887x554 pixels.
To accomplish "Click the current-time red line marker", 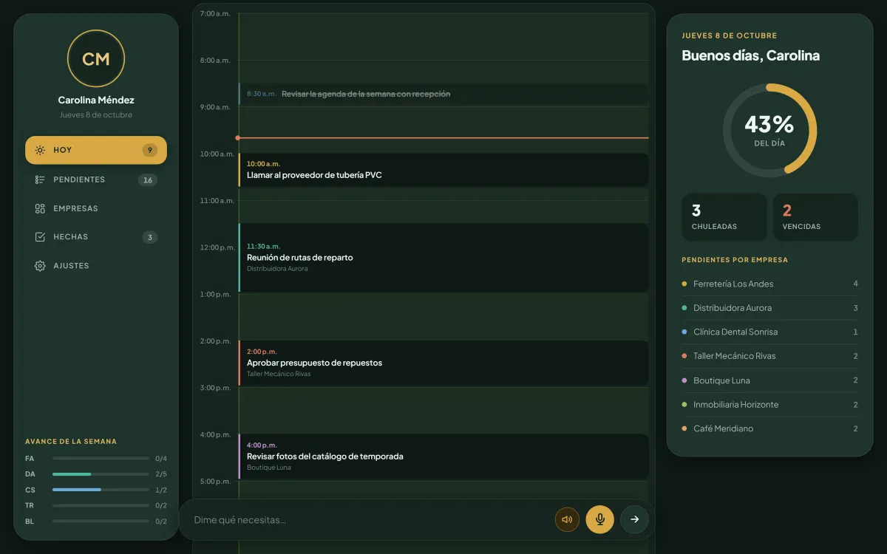I will pyautogui.click(x=442, y=138).
